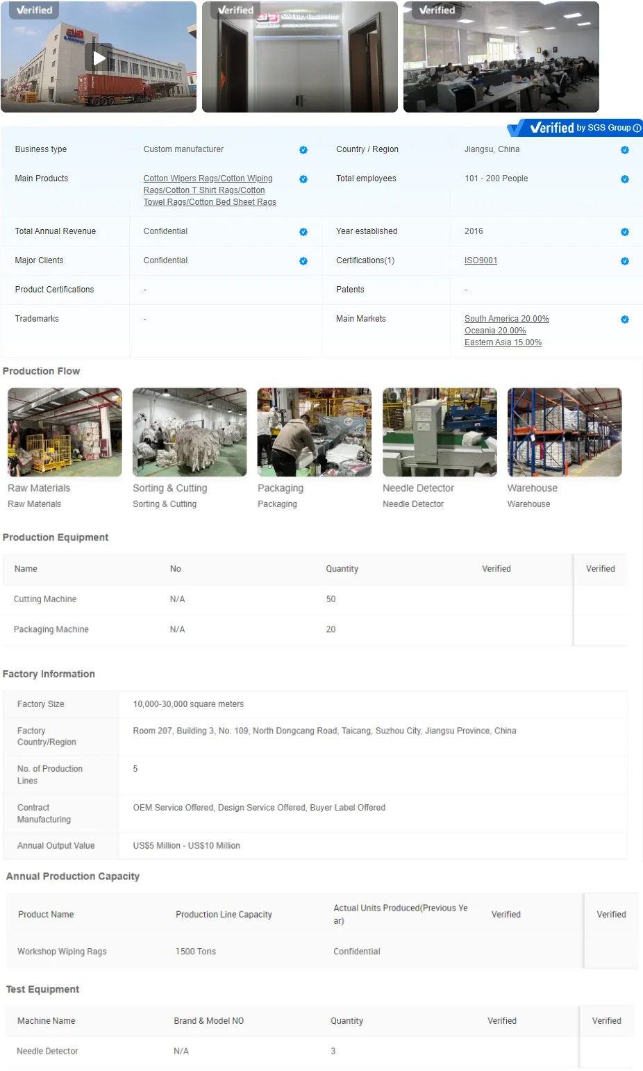
Task: Click verified badge icon for Business type
Action: point(303,150)
